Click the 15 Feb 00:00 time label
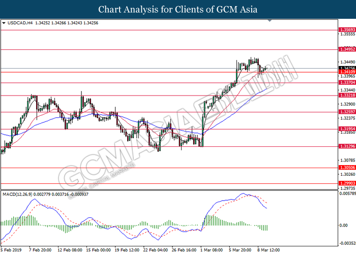The width and height of the screenshot is (356, 254). click(x=98, y=250)
